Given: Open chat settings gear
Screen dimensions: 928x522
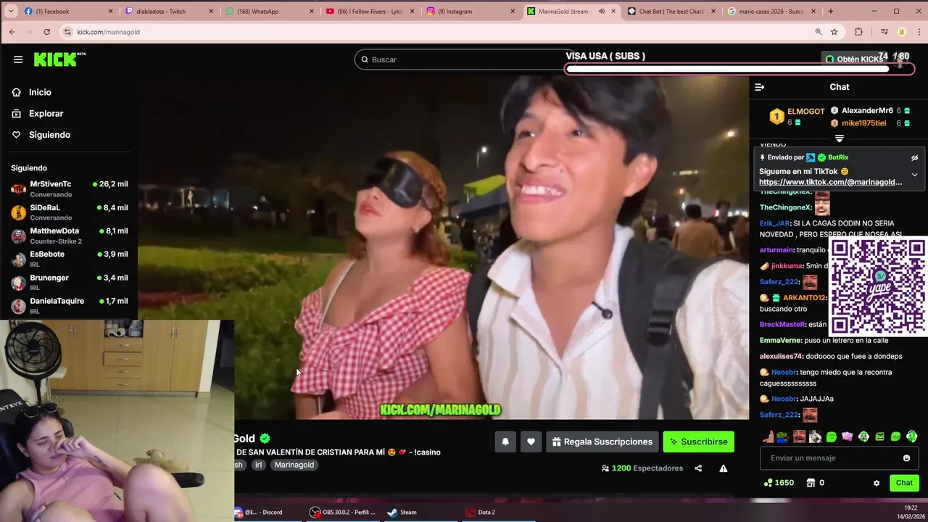Looking at the screenshot, I should (877, 483).
